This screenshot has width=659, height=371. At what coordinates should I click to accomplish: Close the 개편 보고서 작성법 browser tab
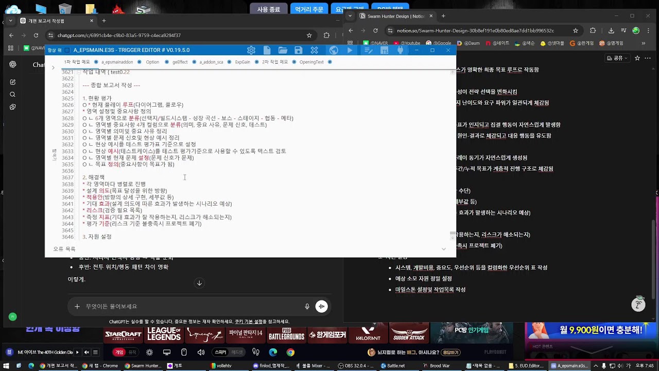(x=92, y=21)
